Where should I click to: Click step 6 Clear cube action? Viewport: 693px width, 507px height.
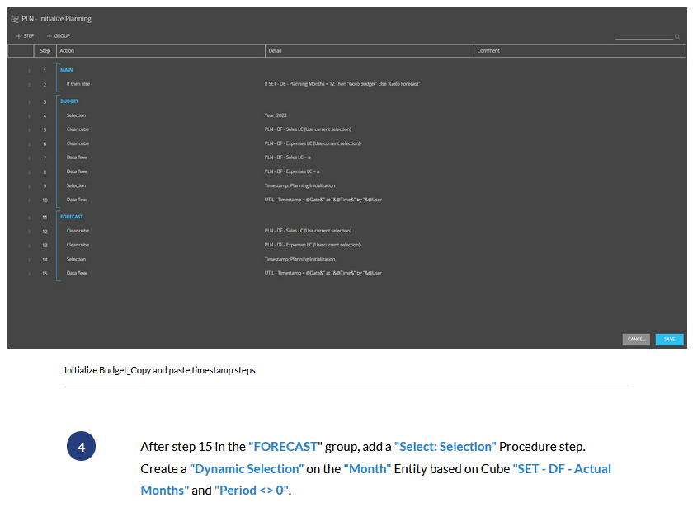(78, 143)
